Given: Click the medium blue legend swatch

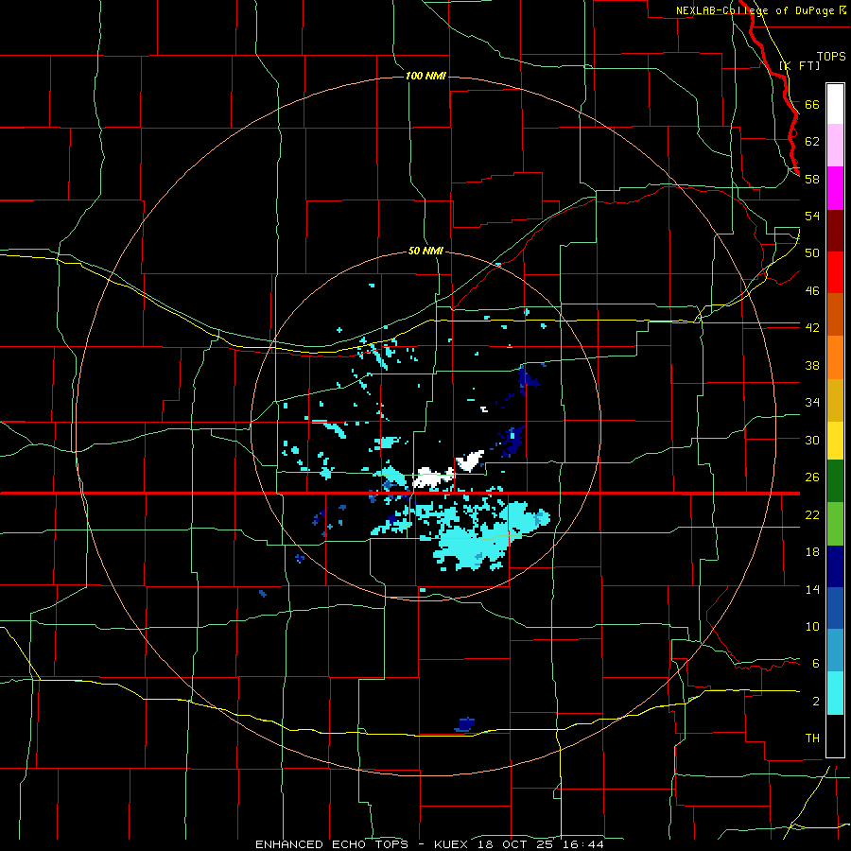Looking at the screenshot, I should tap(835, 608).
